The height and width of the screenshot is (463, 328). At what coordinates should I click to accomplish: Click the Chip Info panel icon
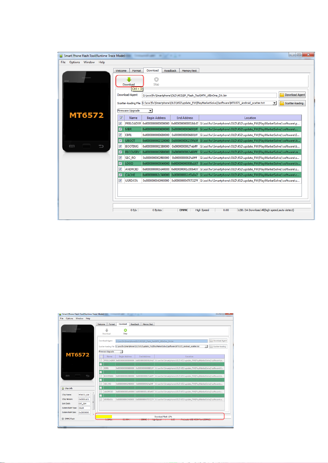[63, 388]
